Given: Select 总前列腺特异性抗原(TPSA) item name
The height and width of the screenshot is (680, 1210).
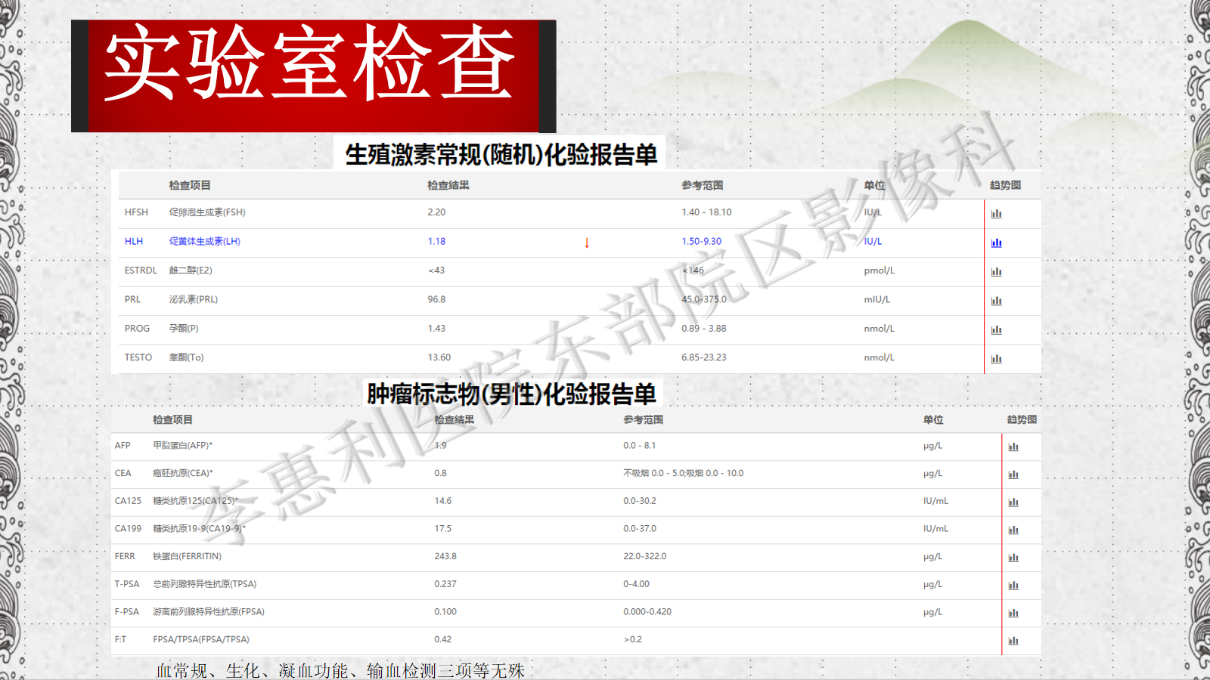Looking at the screenshot, I should pyautogui.click(x=204, y=584).
